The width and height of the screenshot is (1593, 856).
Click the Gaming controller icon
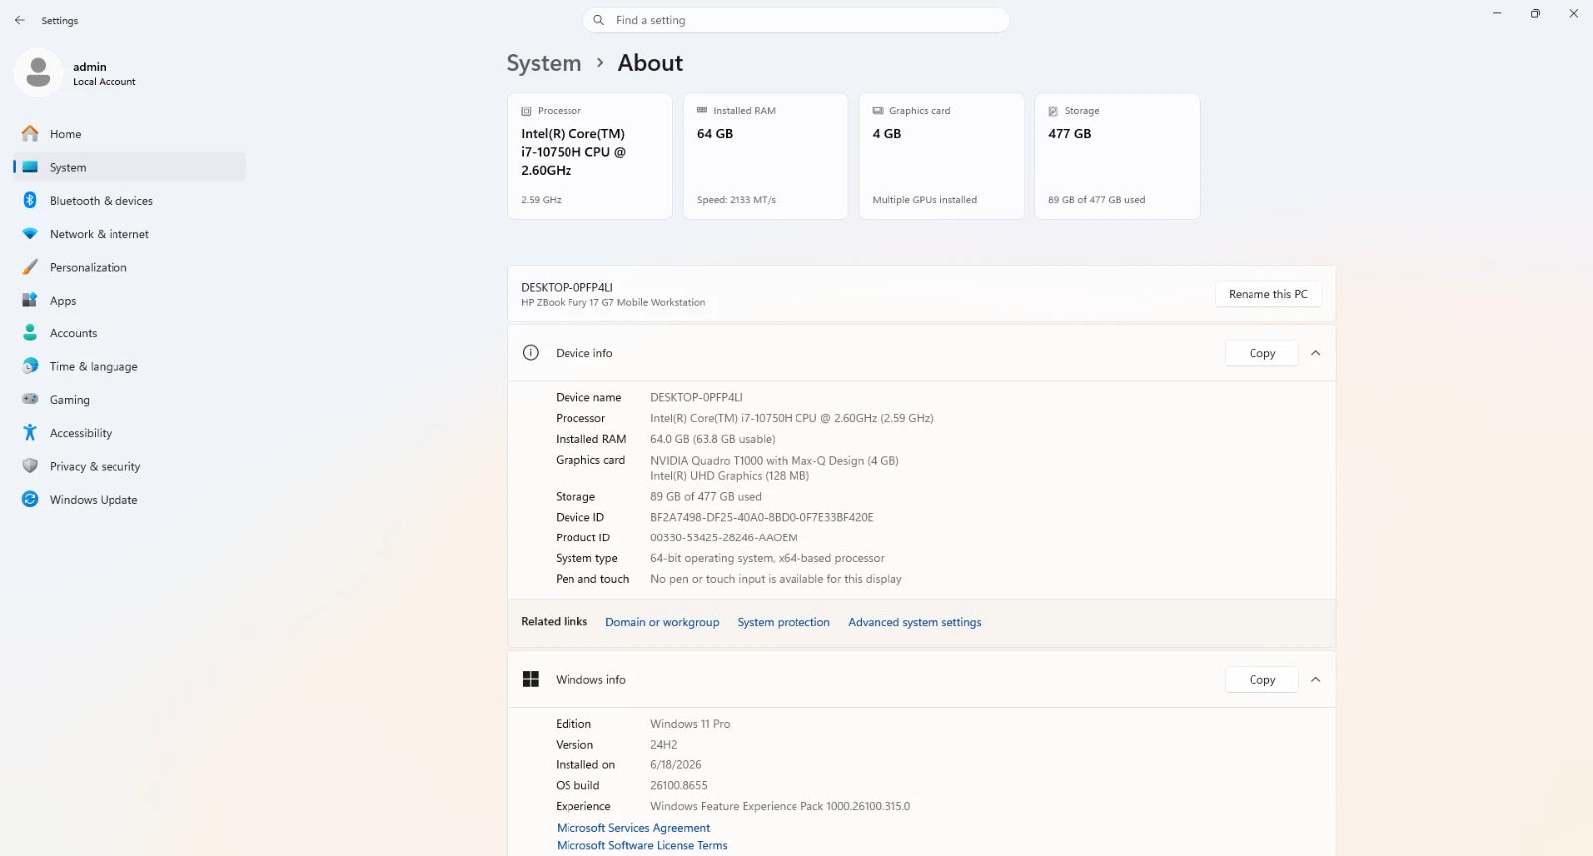[x=30, y=399]
